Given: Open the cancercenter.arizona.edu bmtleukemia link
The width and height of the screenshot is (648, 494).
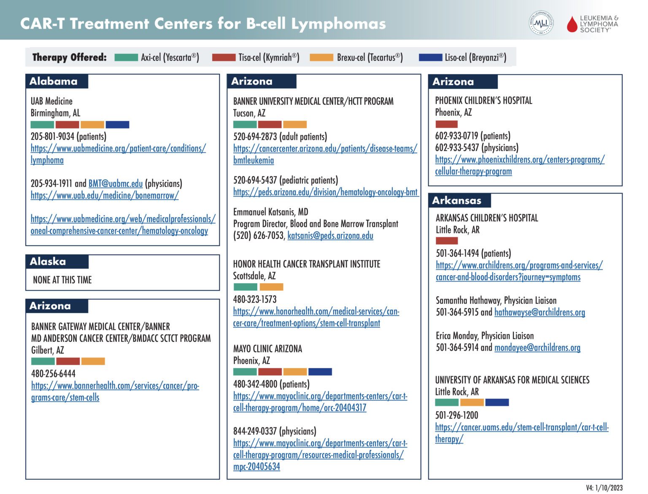Looking at the screenshot, I should pos(325,154).
